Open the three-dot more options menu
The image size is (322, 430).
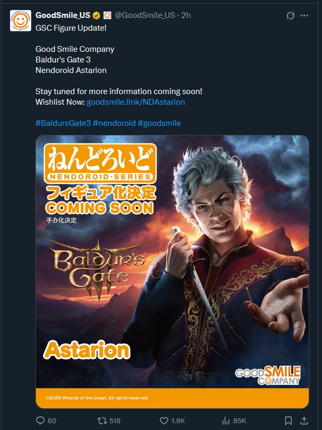coord(304,16)
